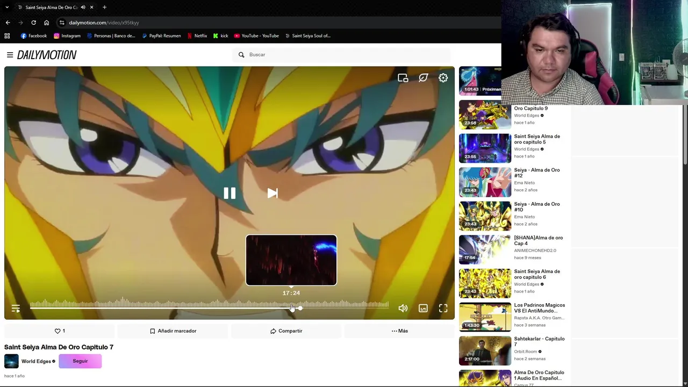Open a new browser tab

[104, 8]
